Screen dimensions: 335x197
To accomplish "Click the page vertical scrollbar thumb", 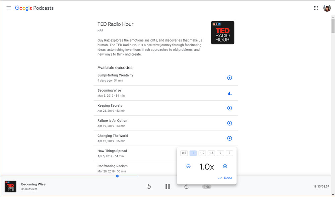I will pyautogui.click(x=333, y=26).
